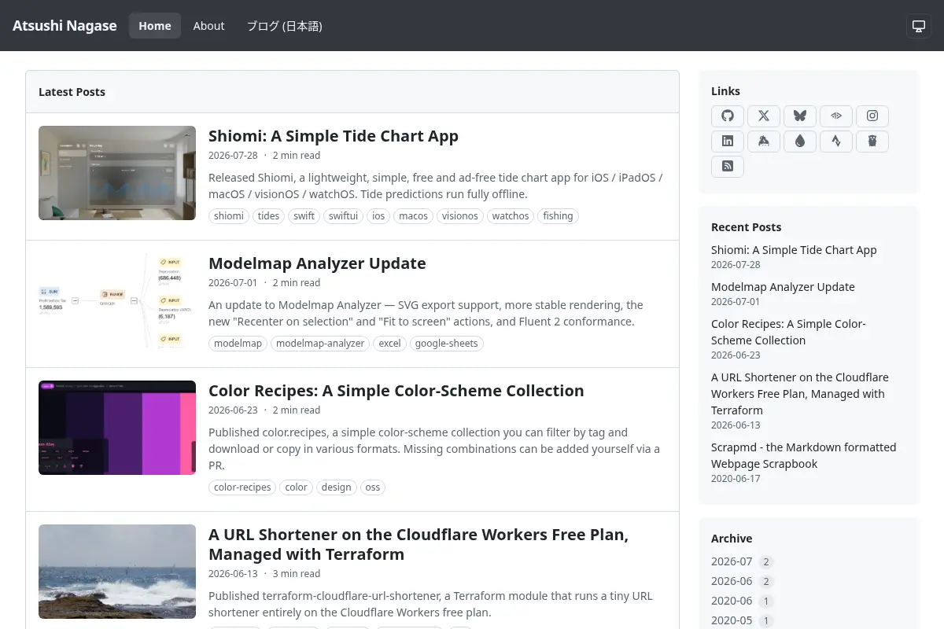Open the water droplet icon link
This screenshot has width=944, height=629.
click(x=800, y=142)
